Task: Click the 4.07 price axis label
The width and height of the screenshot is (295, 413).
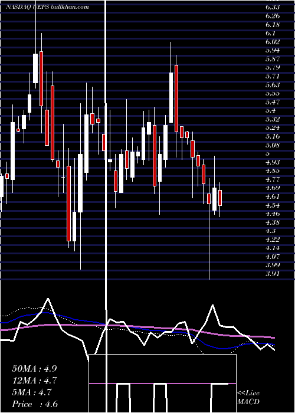Action: [273, 257]
